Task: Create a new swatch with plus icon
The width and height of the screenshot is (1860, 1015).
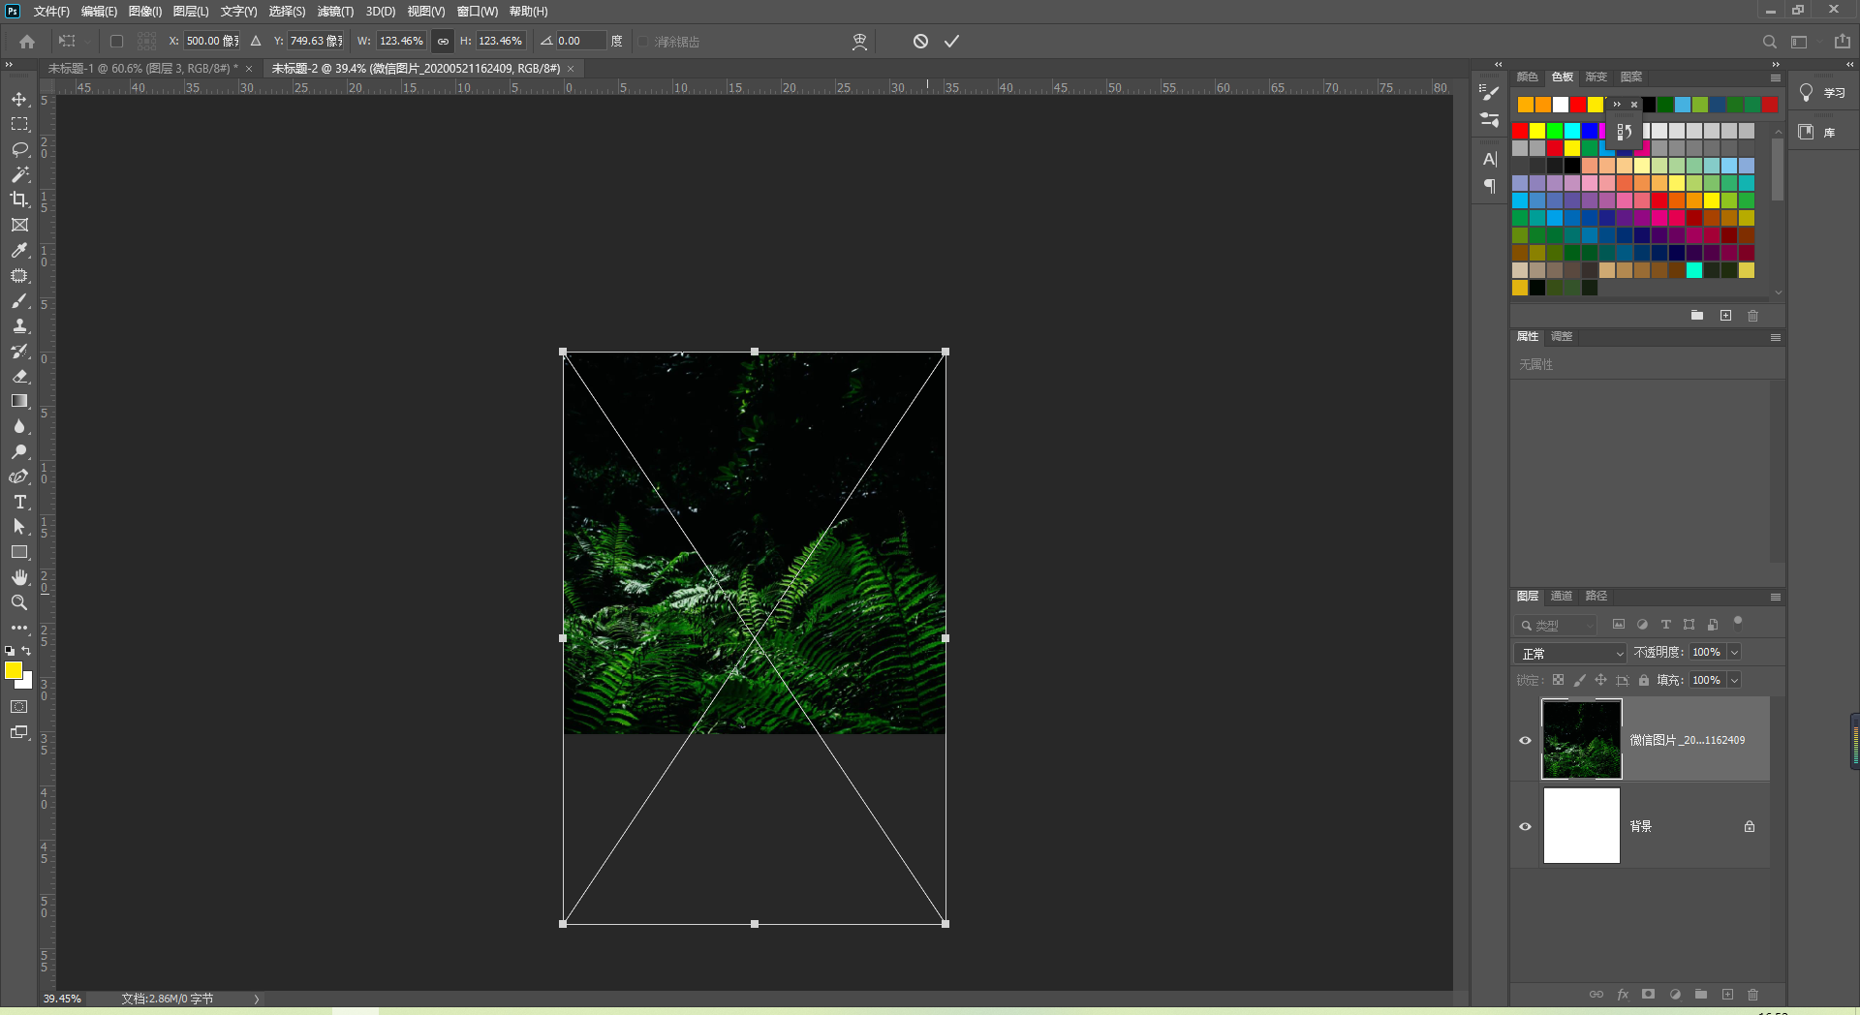Action: pos(1725,316)
